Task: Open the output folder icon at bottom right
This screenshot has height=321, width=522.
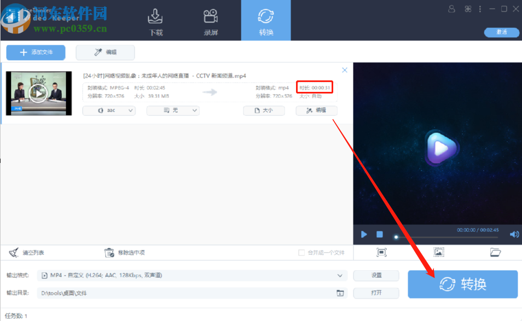Action: pyautogui.click(x=495, y=252)
